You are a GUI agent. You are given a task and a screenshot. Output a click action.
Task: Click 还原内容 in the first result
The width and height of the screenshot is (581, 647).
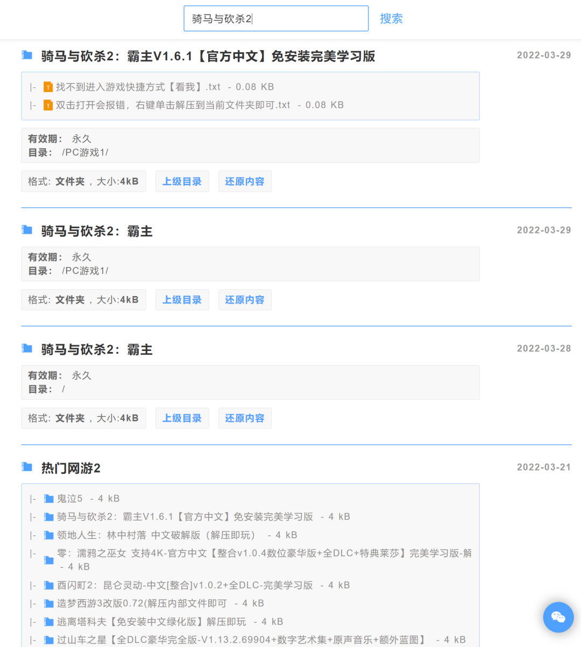245,181
